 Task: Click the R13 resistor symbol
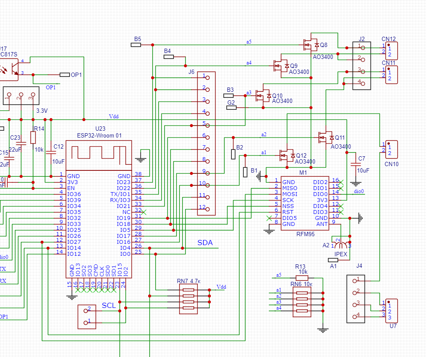click(302, 278)
